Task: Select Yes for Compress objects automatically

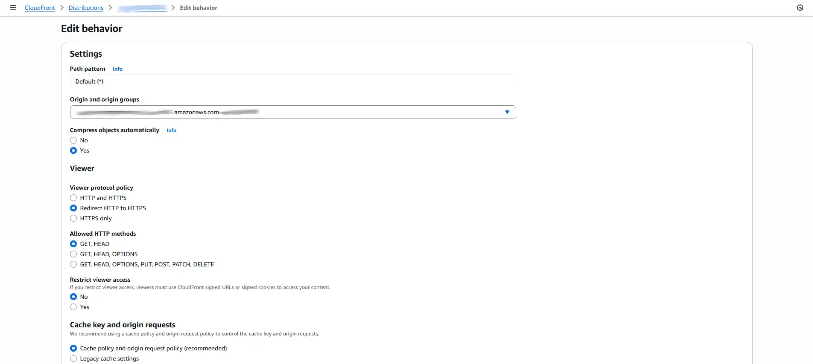Action: [x=73, y=150]
